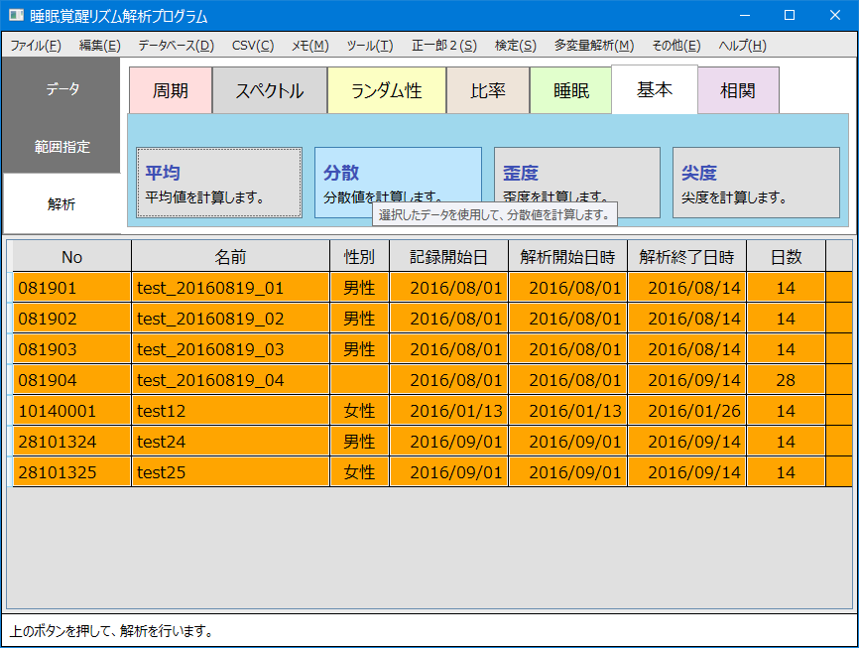The width and height of the screenshot is (859, 648).
Task: Open the 検定(S) menu
Action: tap(516, 46)
